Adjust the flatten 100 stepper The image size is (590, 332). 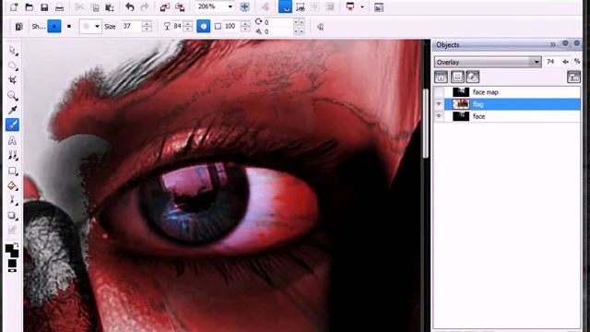tap(245, 27)
